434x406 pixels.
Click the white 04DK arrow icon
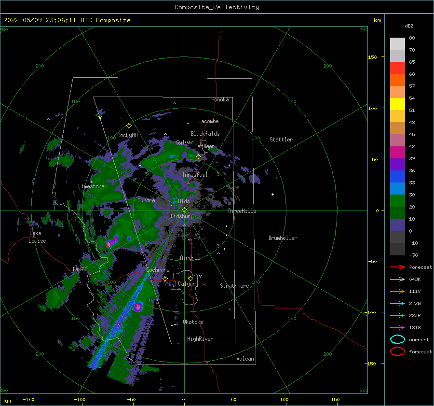[x=397, y=280]
